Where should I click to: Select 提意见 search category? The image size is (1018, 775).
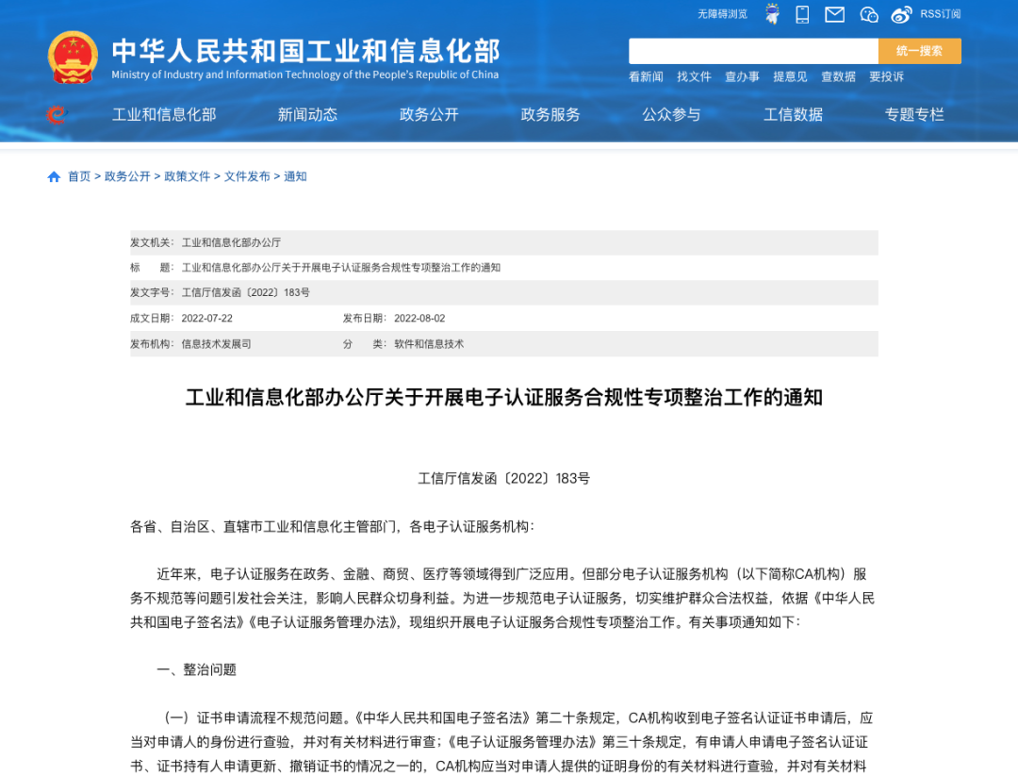click(790, 76)
